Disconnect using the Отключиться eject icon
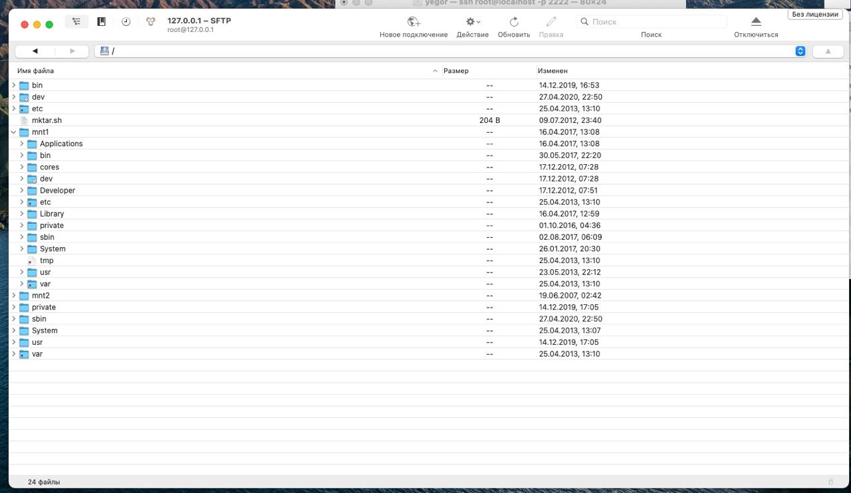 click(x=756, y=22)
